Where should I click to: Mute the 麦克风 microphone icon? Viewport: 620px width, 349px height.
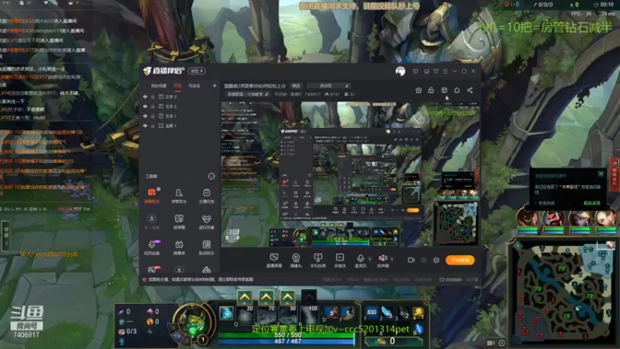click(360, 258)
